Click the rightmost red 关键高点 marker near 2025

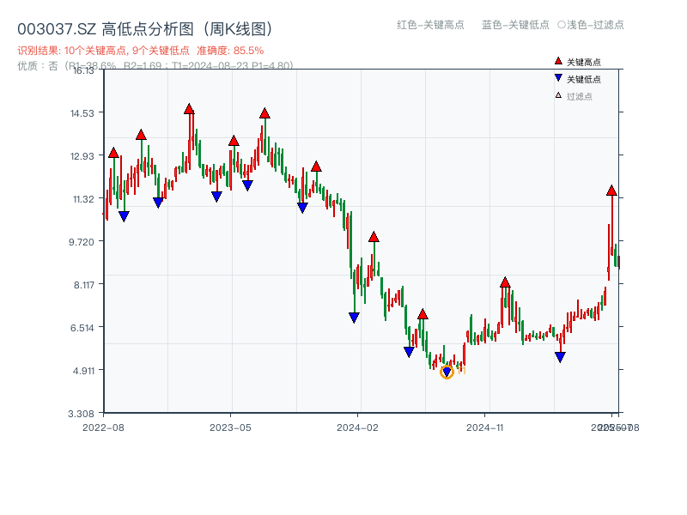point(611,189)
